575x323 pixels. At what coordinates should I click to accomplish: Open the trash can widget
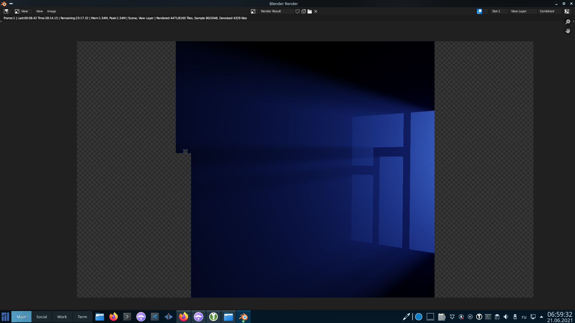tap(442, 317)
